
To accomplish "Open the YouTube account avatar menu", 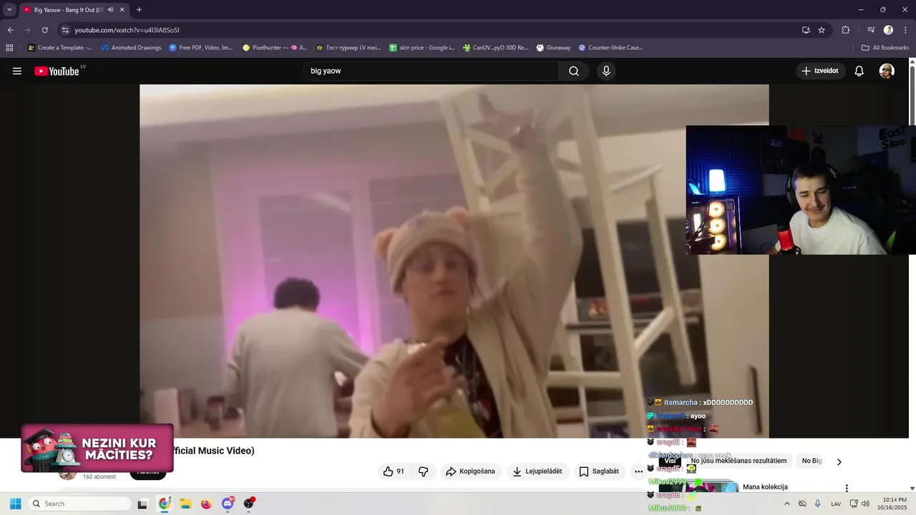I will 887,71.
